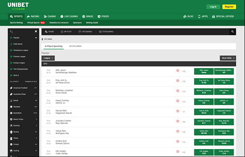Bet on Haqparast, Nasrat odds button
Screen dimensions: 245x157
click(224, 112)
